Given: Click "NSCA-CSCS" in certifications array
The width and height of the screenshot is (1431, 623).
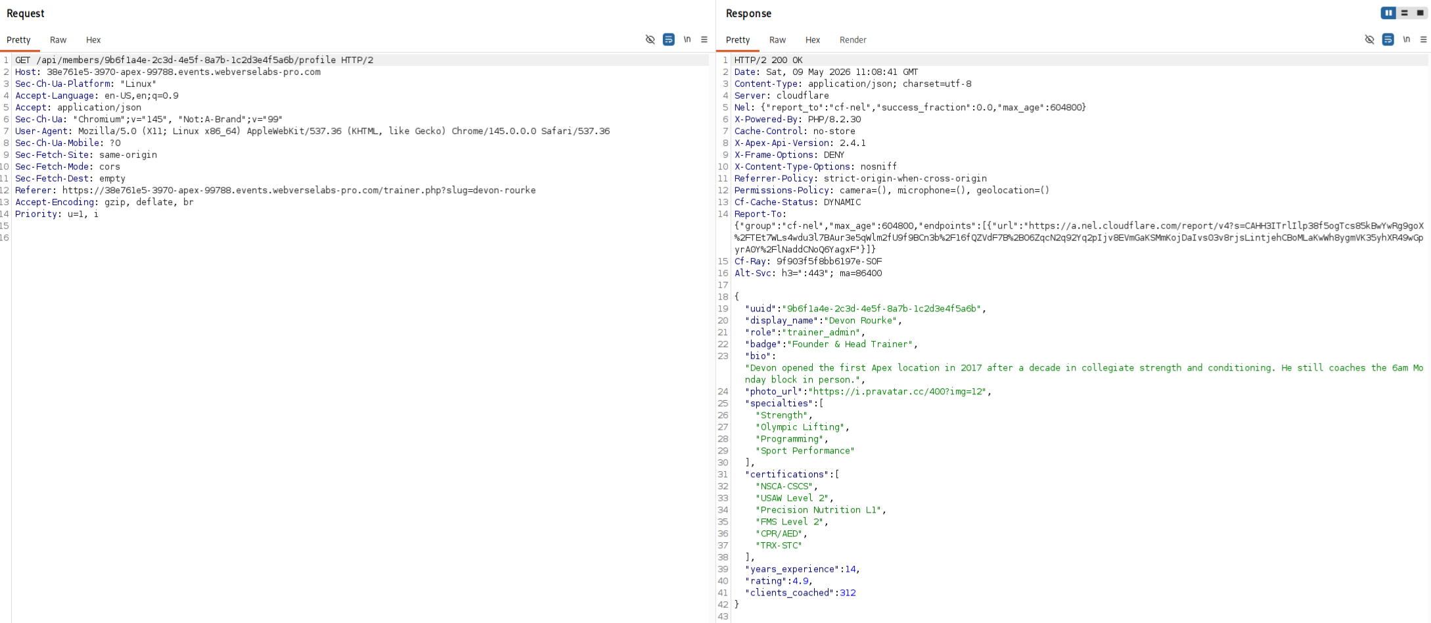Looking at the screenshot, I should (784, 486).
